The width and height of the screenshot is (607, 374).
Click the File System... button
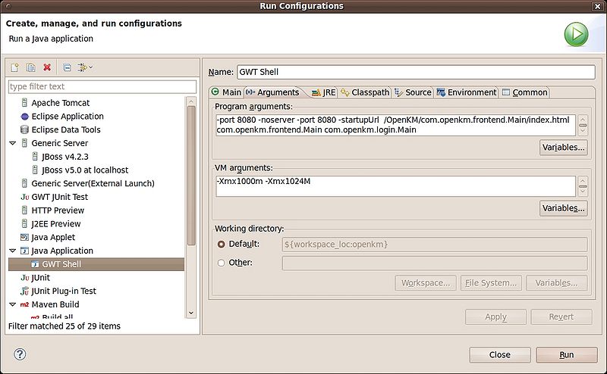[491, 283]
